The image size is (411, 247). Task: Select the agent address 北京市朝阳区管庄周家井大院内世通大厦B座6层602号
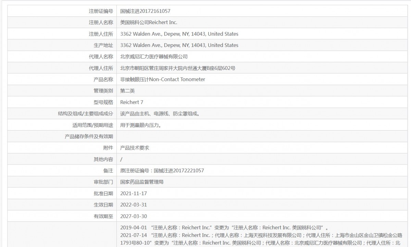[178, 68]
